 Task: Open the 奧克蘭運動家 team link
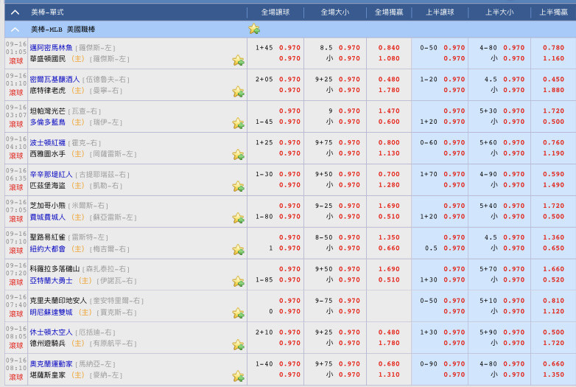tap(51, 363)
